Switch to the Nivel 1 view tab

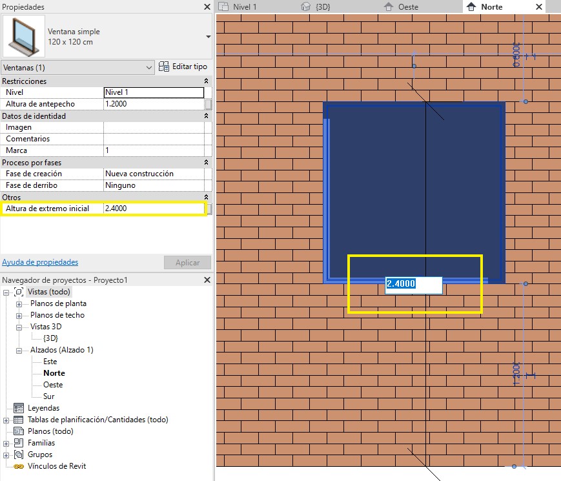[244, 6]
